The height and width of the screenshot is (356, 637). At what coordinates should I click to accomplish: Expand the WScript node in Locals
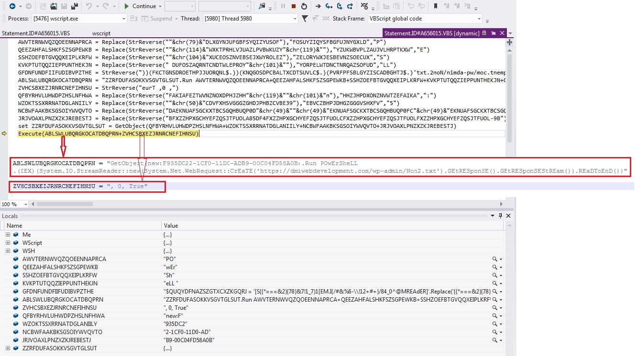8,243
